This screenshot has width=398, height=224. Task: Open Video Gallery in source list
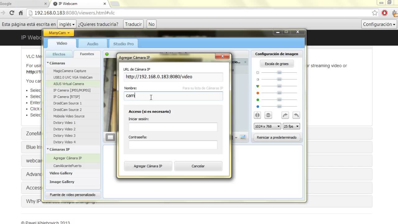click(61, 173)
